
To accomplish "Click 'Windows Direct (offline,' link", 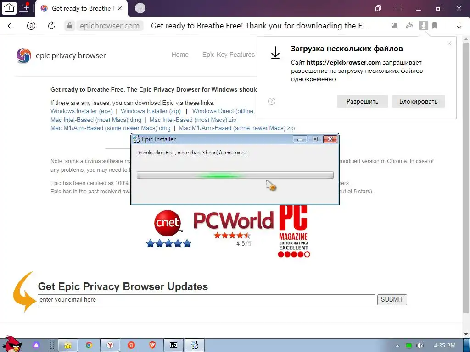I will (x=224, y=111).
